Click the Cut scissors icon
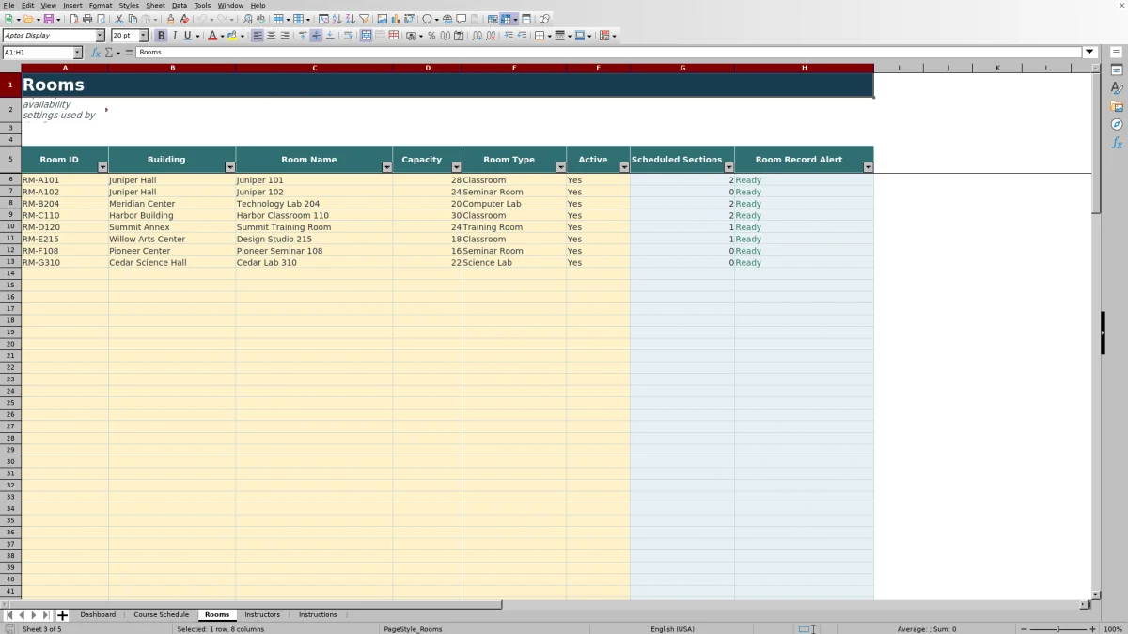Image resolution: width=1128 pixels, height=634 pixels. point(119,19)
